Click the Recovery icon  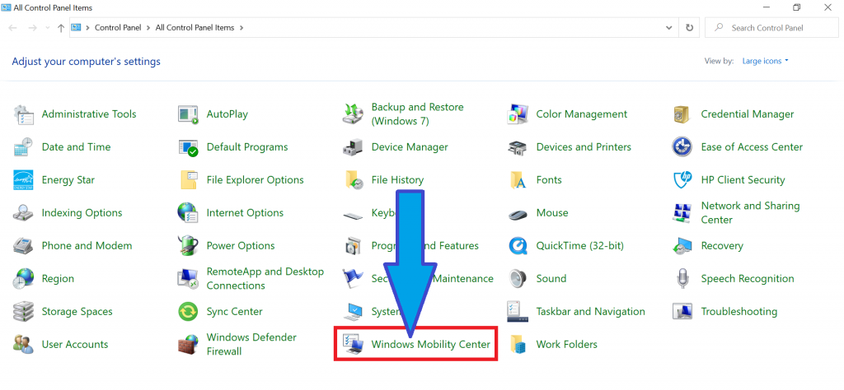pos(682,246)
